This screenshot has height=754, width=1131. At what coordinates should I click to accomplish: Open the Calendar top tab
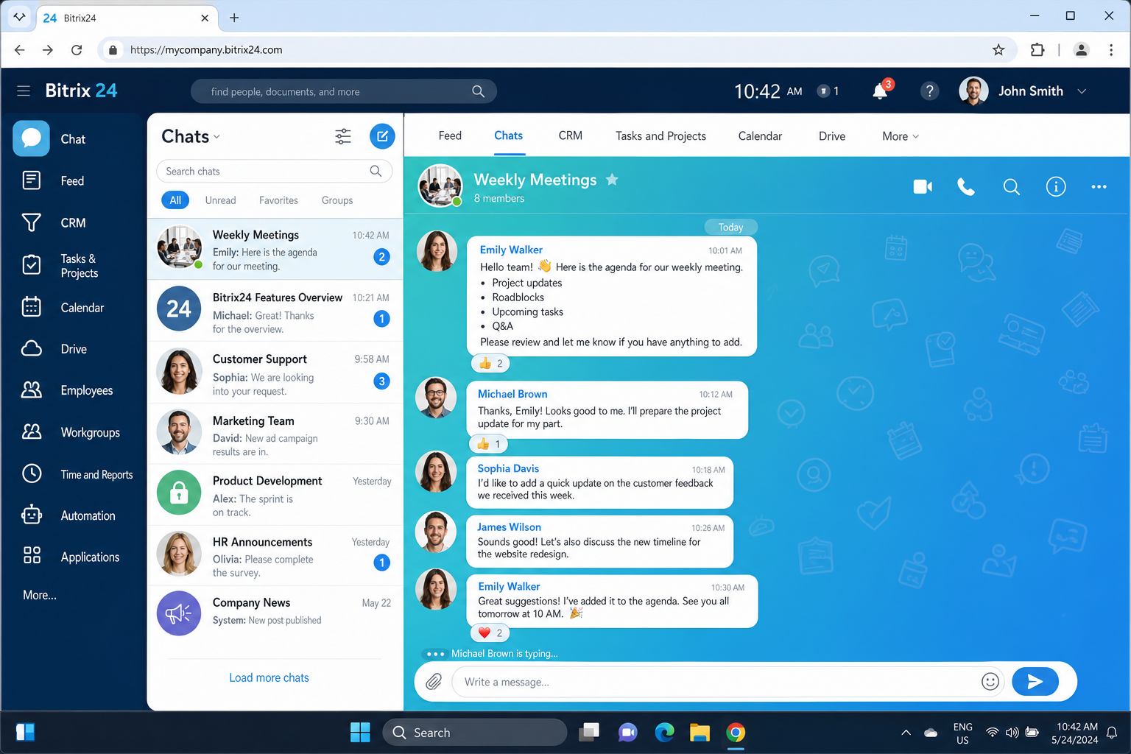point(760,136)
